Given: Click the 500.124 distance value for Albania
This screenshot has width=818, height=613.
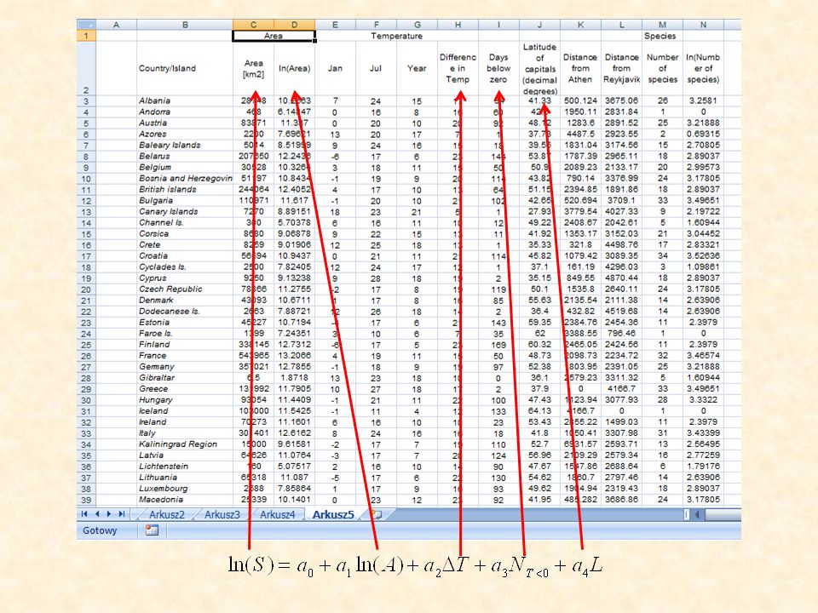Looking at the screenshot, I should [x=580, y=100].
